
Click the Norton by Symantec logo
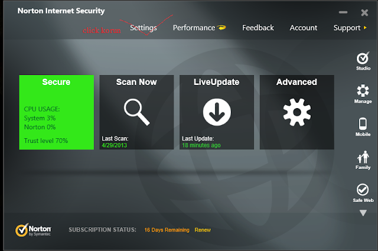33,230
